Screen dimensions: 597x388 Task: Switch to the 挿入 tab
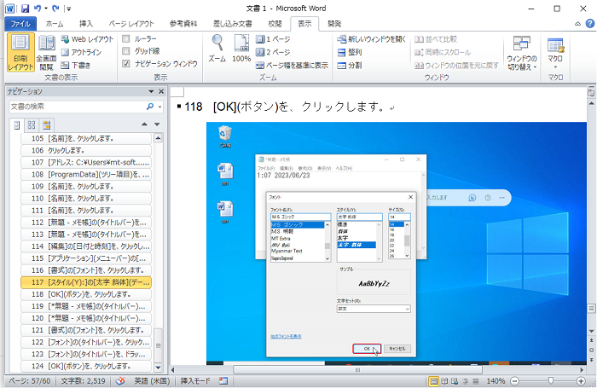[86, 24]
